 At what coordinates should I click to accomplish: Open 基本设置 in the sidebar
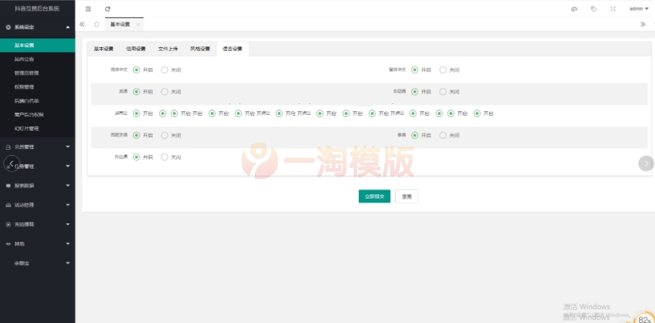pos(38,45)
